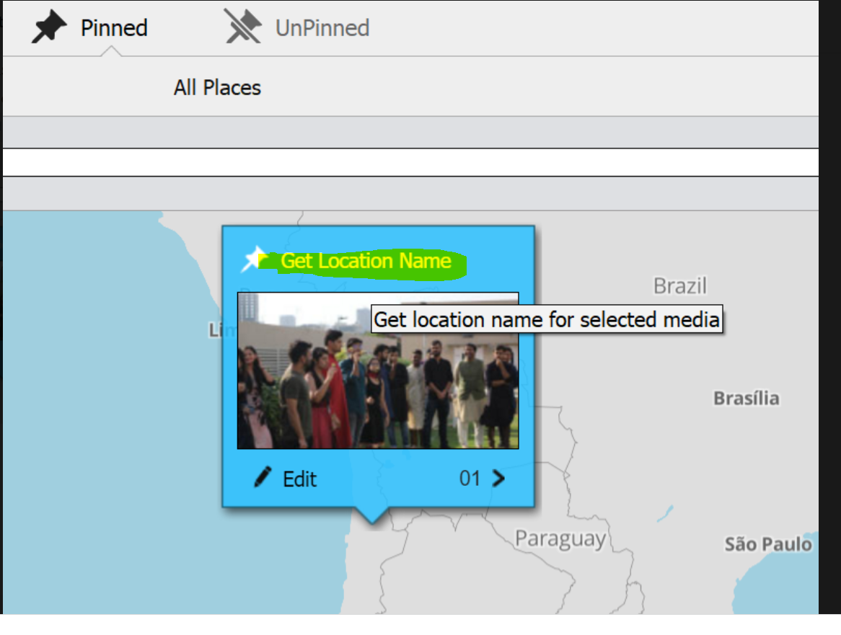841x635 pixels.
Task: Switch to the Pinned tab
Action: tap(113, 27)
